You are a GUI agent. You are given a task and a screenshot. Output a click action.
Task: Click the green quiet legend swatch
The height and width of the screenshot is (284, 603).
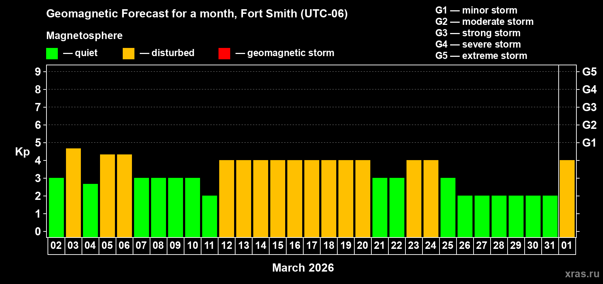pos(52,54)
